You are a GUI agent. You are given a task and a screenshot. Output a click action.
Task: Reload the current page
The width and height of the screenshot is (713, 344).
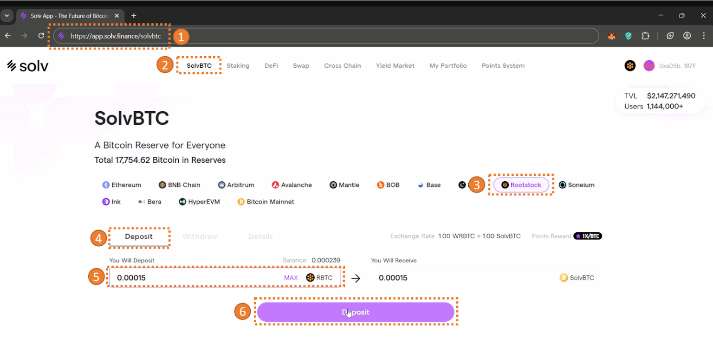point(41,36)
